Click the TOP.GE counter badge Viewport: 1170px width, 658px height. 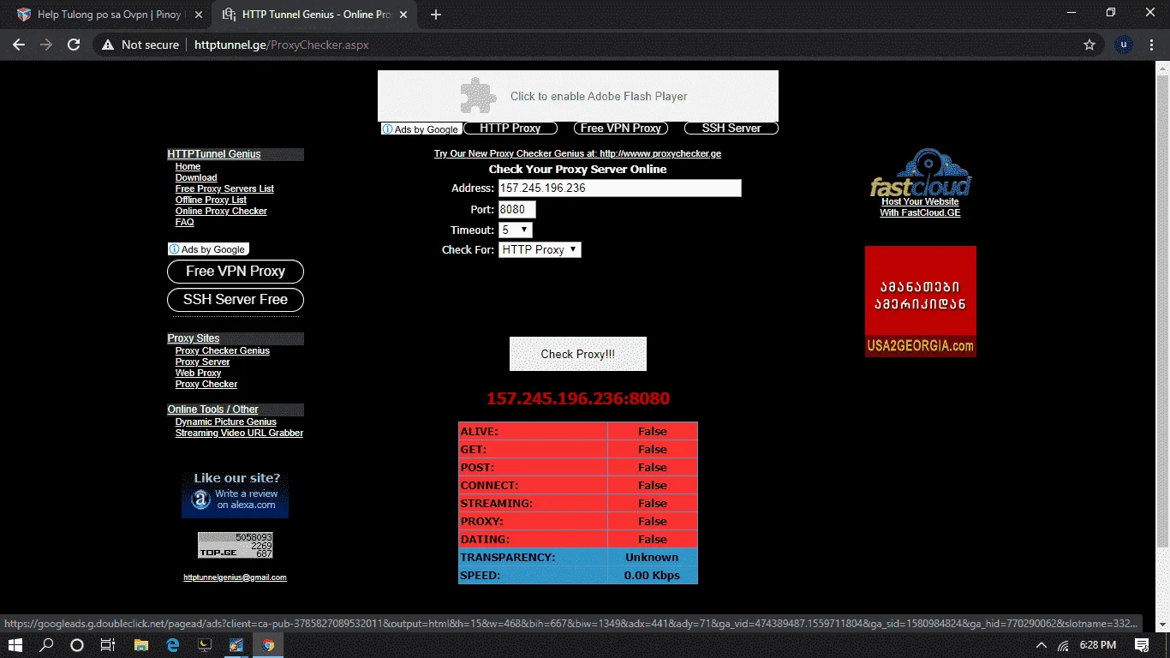[x=236, y=545]
